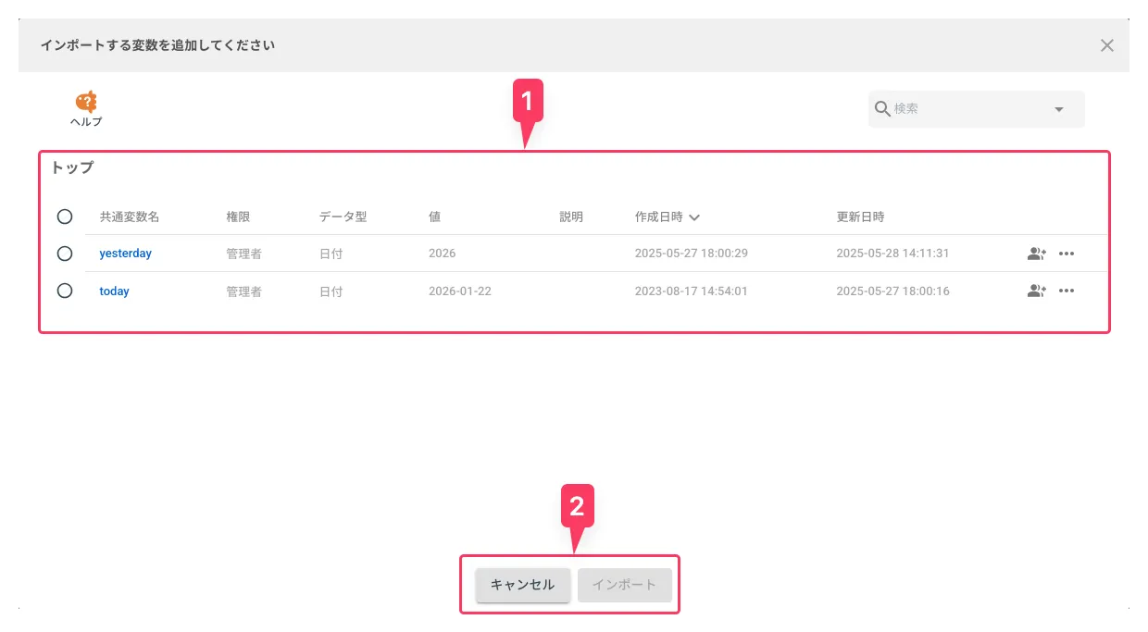Open the ellipsis menu on the yesterday row
Viewport: 1148px width, 632px height.
pyautogui.click(x=1067, y=252)
